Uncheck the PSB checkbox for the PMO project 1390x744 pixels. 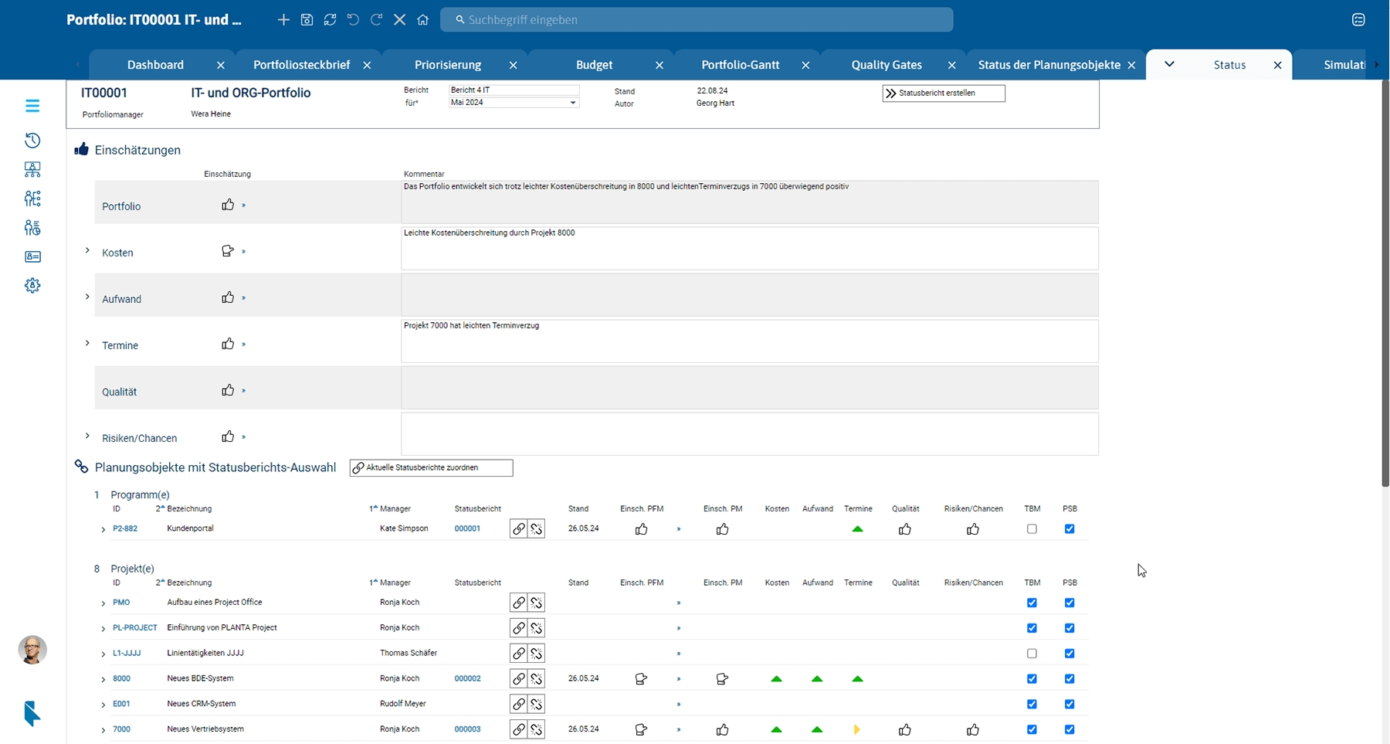point(1070,603)
